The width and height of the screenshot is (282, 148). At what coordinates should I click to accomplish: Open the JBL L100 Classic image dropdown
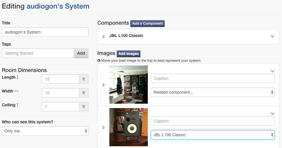[x=213, y=135]
